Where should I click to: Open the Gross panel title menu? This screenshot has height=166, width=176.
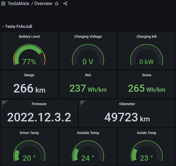147,75
